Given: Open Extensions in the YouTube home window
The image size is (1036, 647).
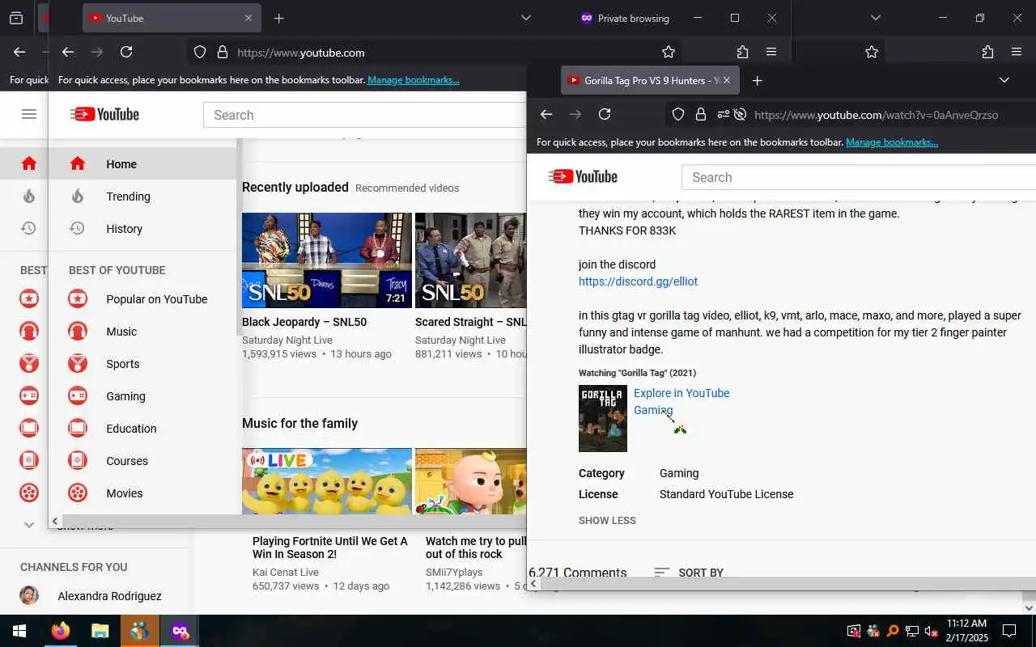Looking at the screenshot, I should (742, 52).
